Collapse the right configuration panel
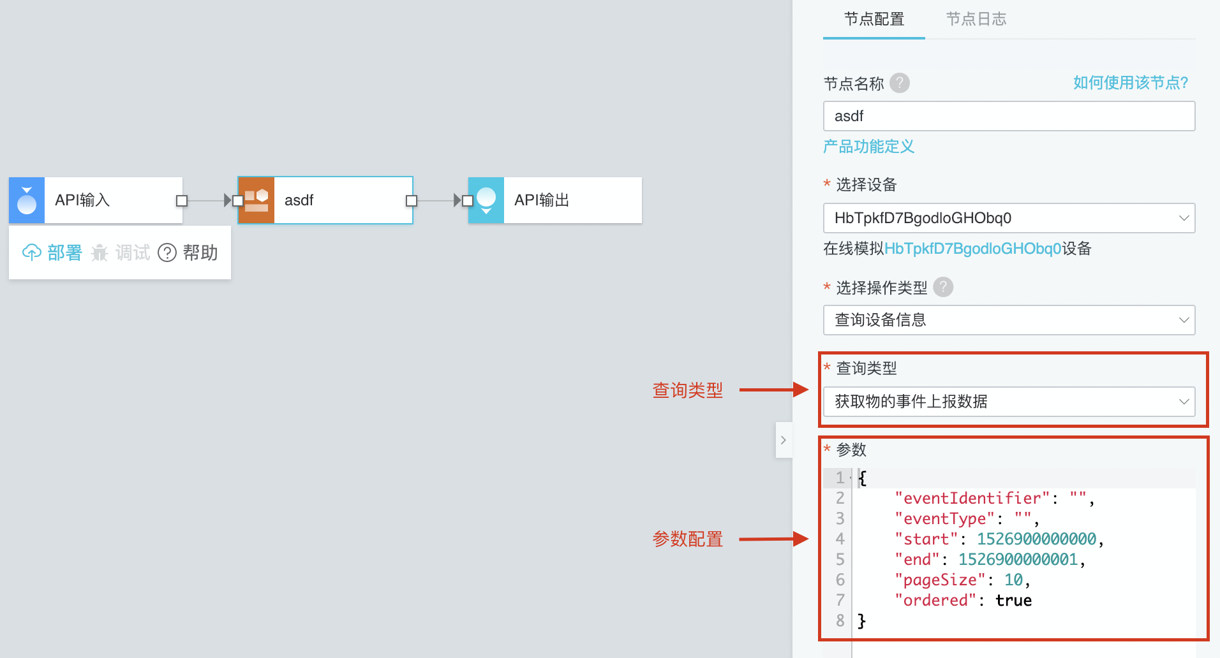 pyautogui.click(x=784, y=440)
